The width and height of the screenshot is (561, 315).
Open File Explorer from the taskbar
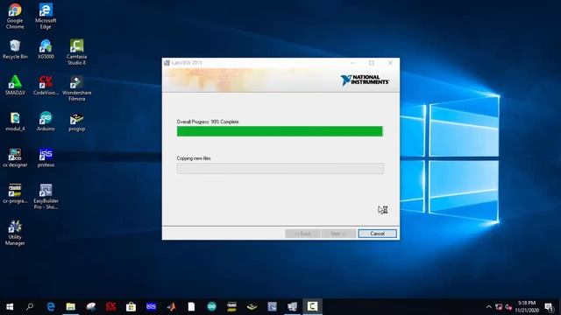[70, 306]
